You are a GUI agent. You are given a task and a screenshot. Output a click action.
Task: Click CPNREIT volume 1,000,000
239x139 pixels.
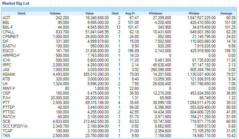[x=61, y=37]
